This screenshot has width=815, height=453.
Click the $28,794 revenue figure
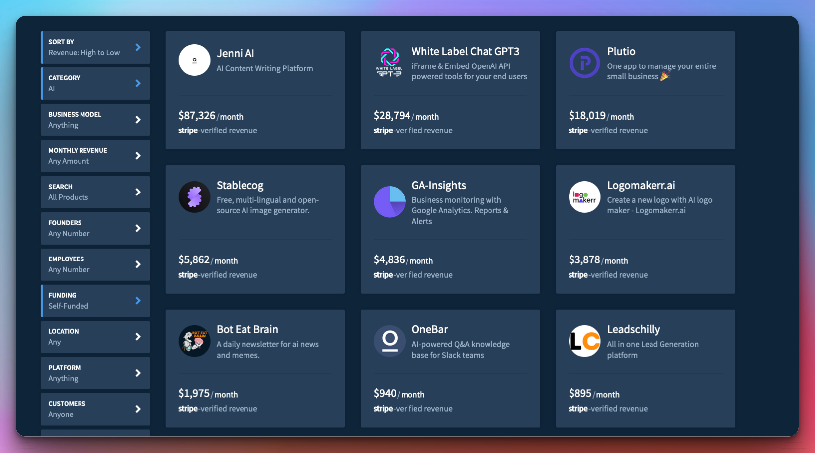392,116
